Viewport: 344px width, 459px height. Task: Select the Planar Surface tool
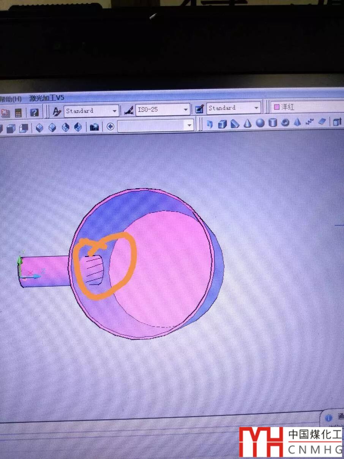point(322,121)
